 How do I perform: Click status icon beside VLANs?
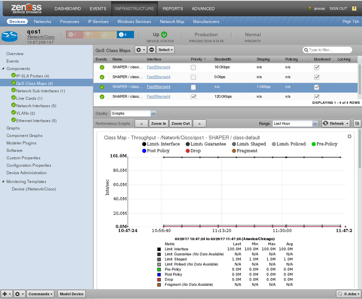(x=14, y=112)
